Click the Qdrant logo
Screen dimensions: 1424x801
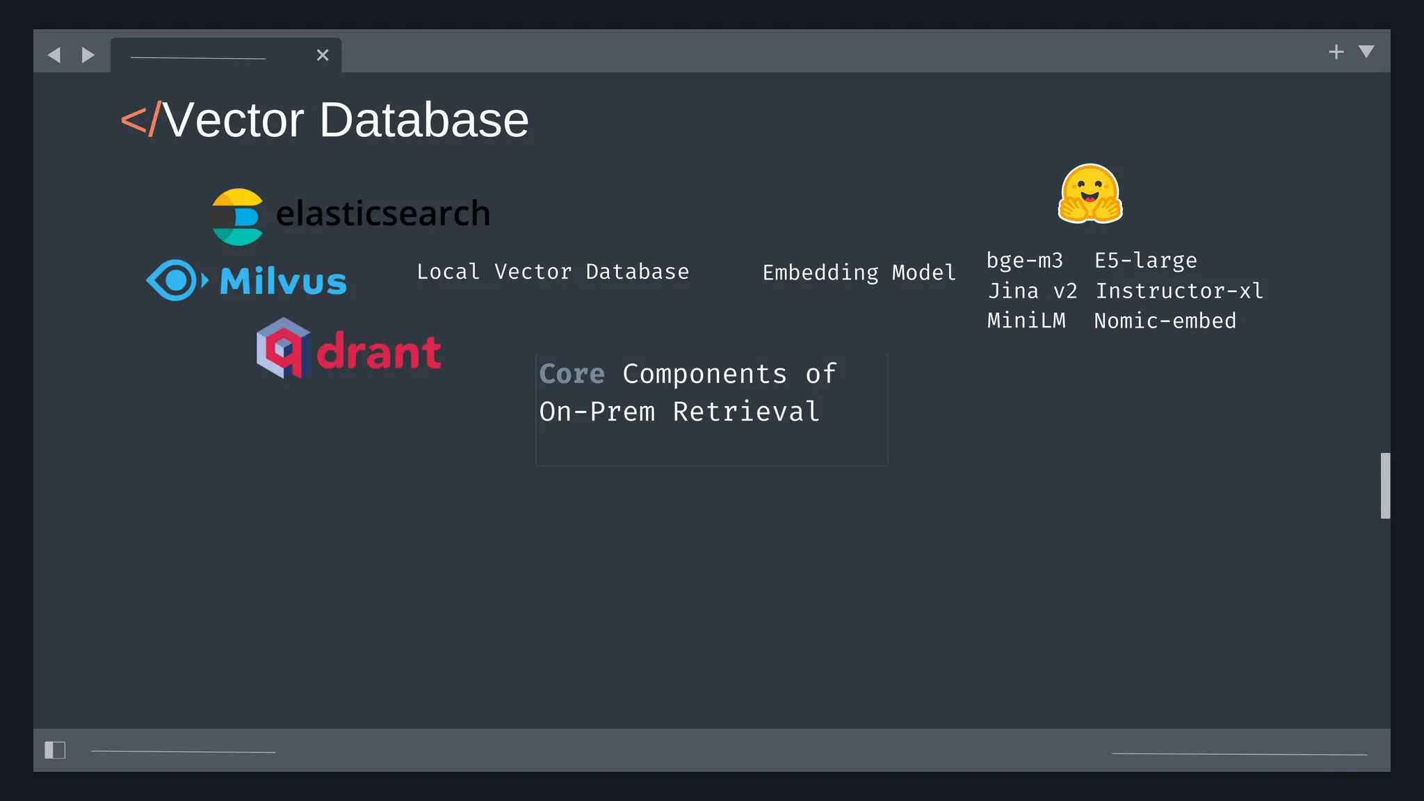[x=348, y=349]
